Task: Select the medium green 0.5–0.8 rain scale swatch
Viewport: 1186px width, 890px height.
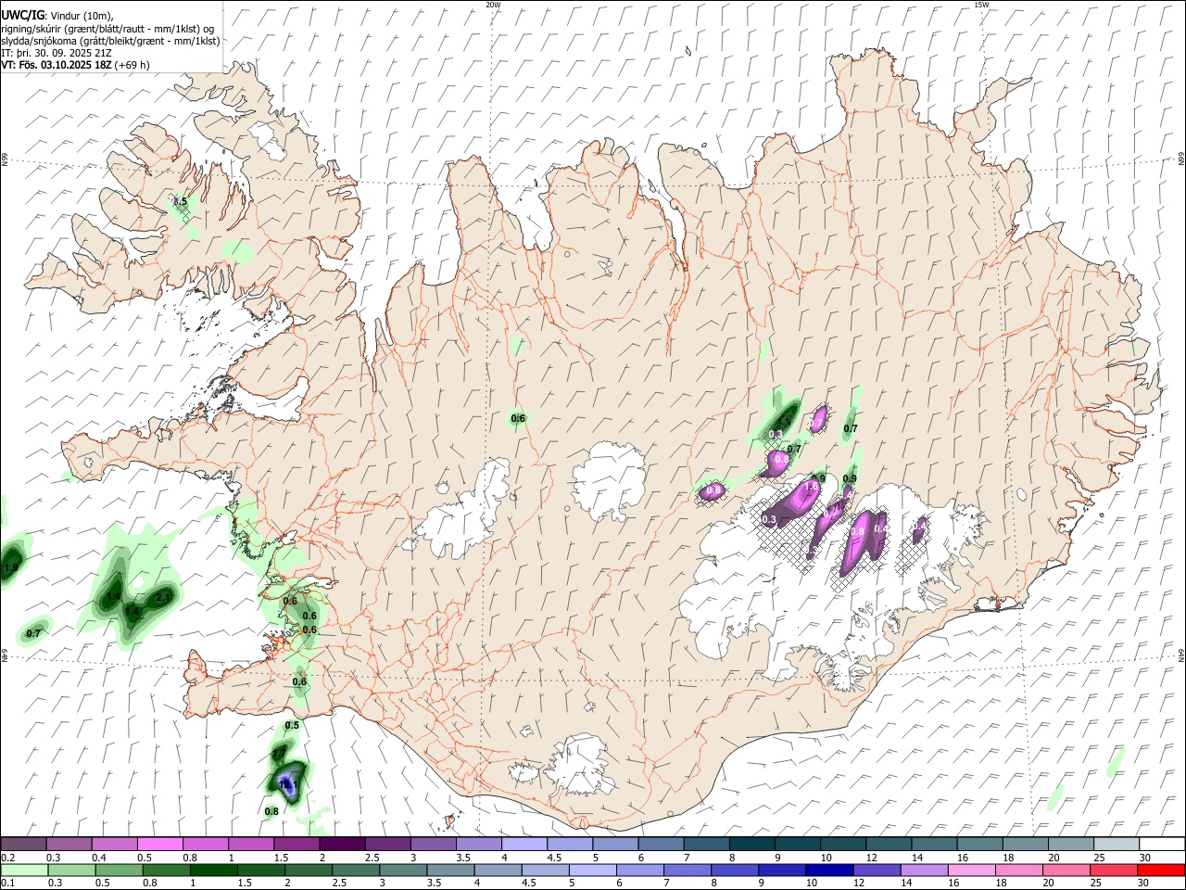Action: [119, 870]
